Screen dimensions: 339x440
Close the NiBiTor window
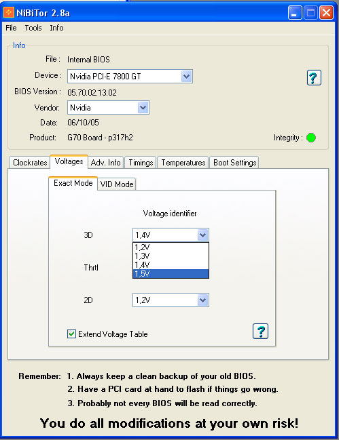pyautogui.click(x=326, y=13)
